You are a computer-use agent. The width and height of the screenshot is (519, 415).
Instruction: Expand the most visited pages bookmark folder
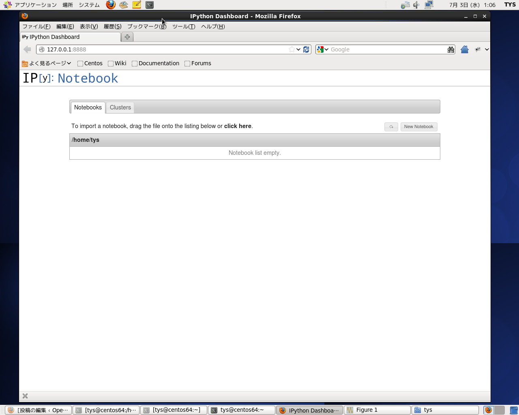click(47, 63)
